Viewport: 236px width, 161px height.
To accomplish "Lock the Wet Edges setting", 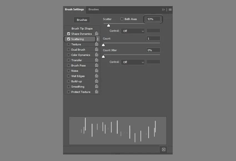I will pos(97,76).
